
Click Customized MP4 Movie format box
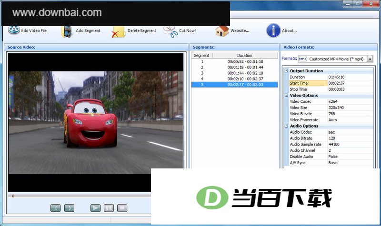coord(336,59)
